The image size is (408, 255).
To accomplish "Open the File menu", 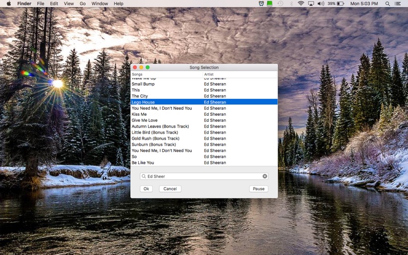I will (x=40, y=4).
